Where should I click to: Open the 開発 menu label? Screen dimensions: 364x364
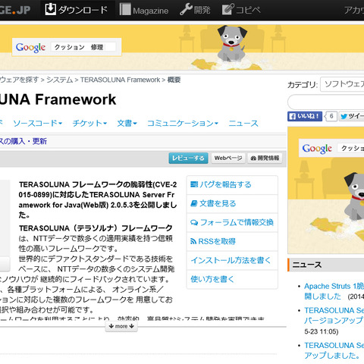202,10
